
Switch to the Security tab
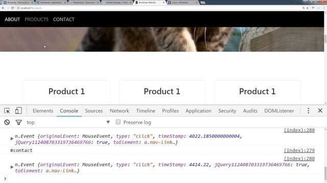click(227, 111)
